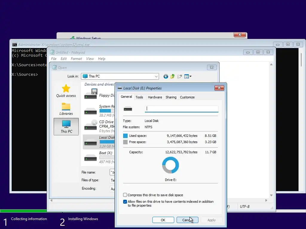The height and width of the screenshot is (229, 306).
Task: Click the Notepad title bar icon
Action: click(52, 52)
